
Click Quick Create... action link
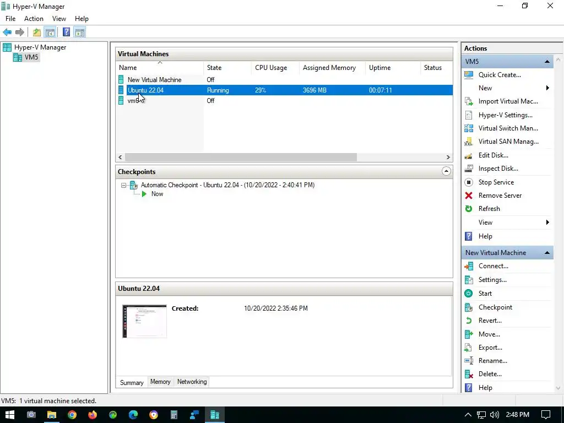[x=500, y=75]
